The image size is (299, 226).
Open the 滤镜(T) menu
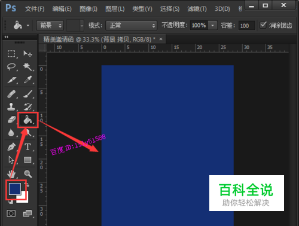pyautogui.click(x=197, y=9)
